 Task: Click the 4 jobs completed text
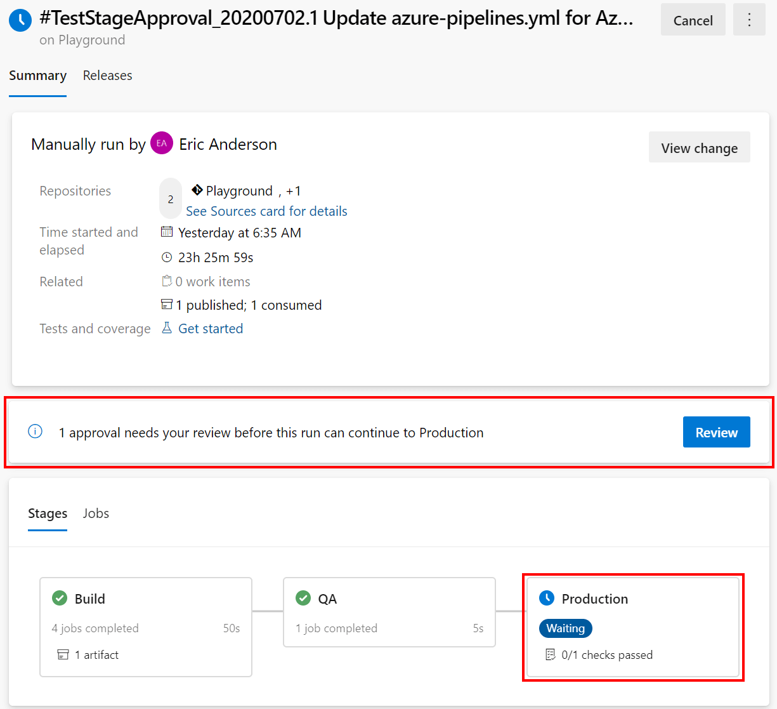tap(95, 628)
